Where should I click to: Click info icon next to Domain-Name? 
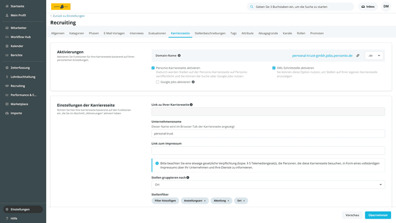(x=179, y=56)
